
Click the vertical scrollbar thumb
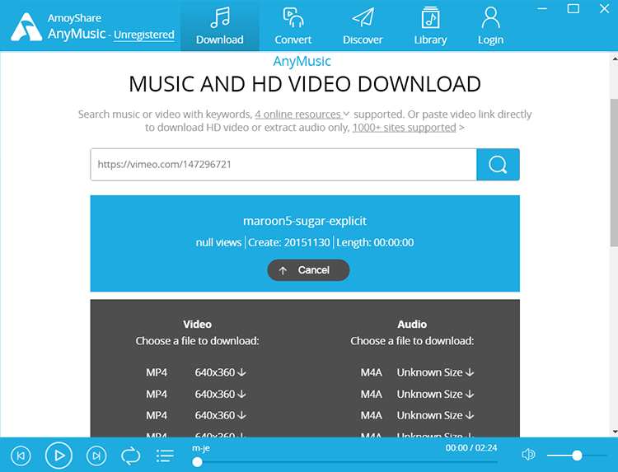(x=614, y=172)
